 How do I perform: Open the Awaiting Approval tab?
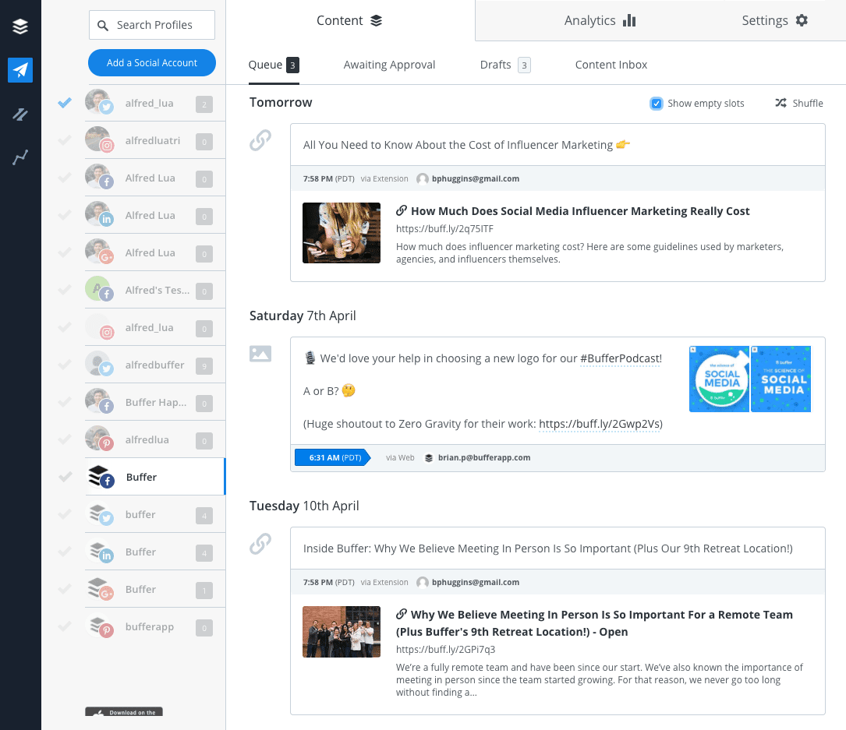pos(389,65)
